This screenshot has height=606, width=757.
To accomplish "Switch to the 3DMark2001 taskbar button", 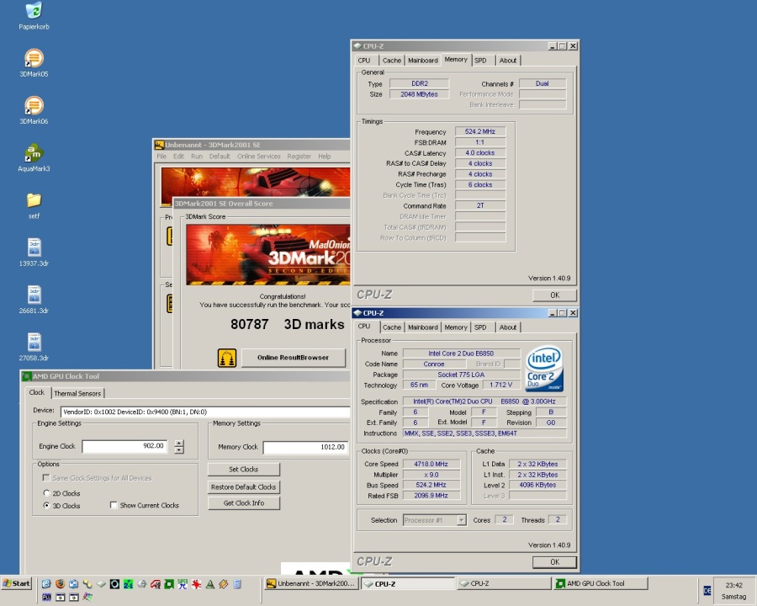I will 311,583.
